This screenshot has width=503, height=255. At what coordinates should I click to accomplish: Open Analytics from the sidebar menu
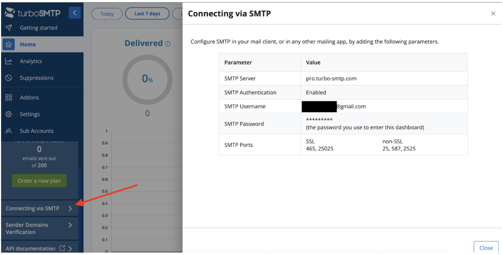31,61
